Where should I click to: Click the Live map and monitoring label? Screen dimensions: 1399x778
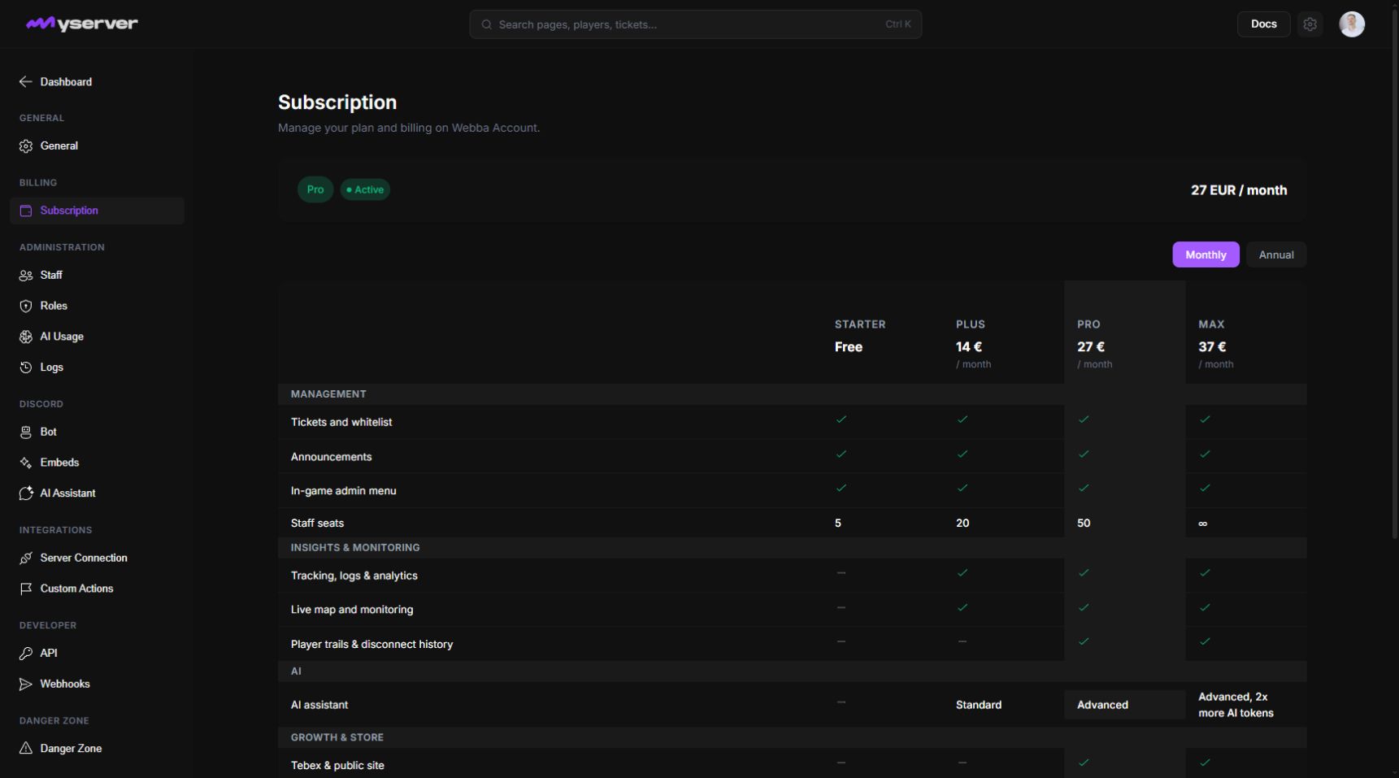(352, 610)
